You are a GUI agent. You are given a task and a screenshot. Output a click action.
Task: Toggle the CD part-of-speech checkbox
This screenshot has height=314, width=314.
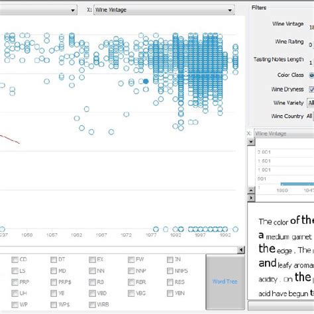pyautogui.click(x=15, y=260)
